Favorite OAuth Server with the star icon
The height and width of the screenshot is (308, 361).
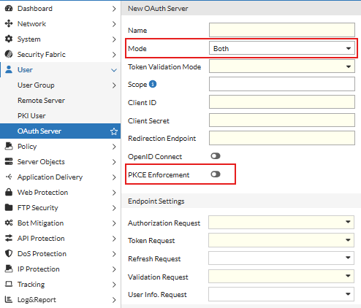(x=114, y=131)
